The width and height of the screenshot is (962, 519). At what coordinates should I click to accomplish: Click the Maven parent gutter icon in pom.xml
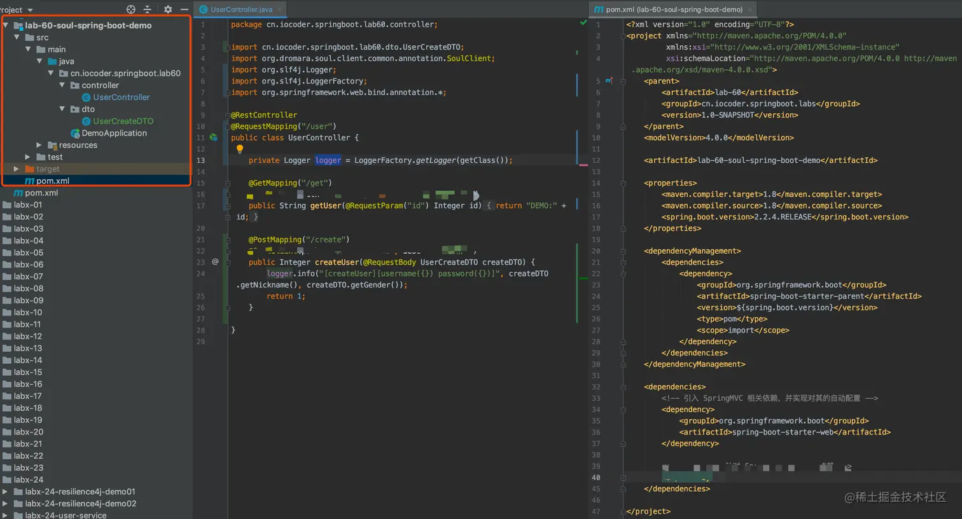[609, 81]
